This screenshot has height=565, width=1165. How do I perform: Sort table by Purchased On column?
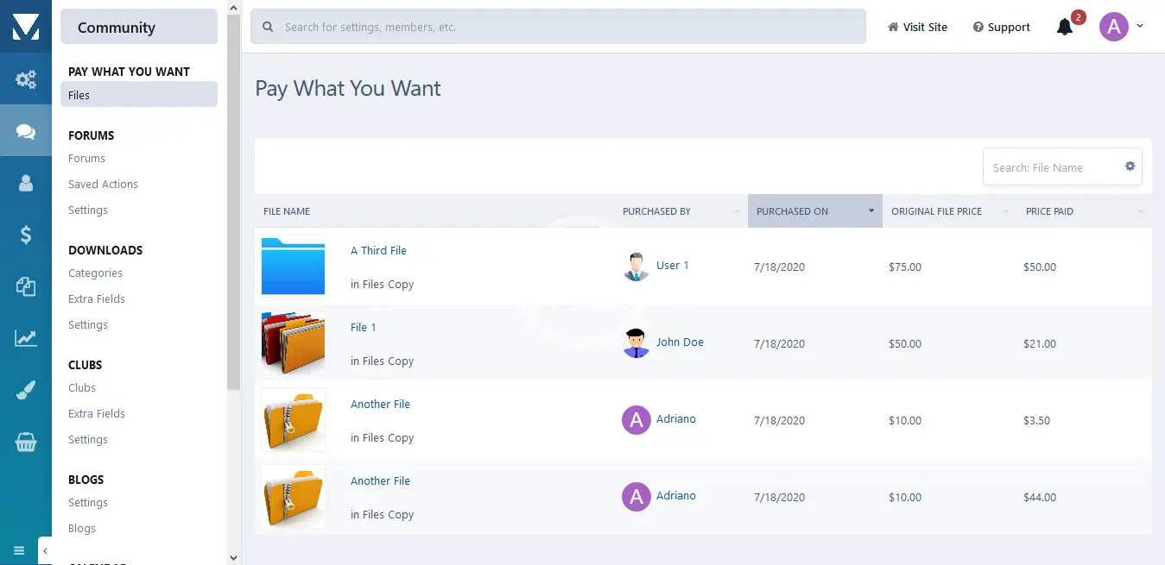(814, 211)
